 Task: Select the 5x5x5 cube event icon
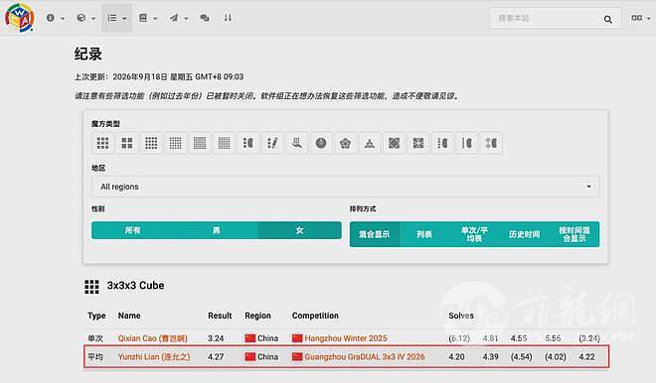point(175,143)
